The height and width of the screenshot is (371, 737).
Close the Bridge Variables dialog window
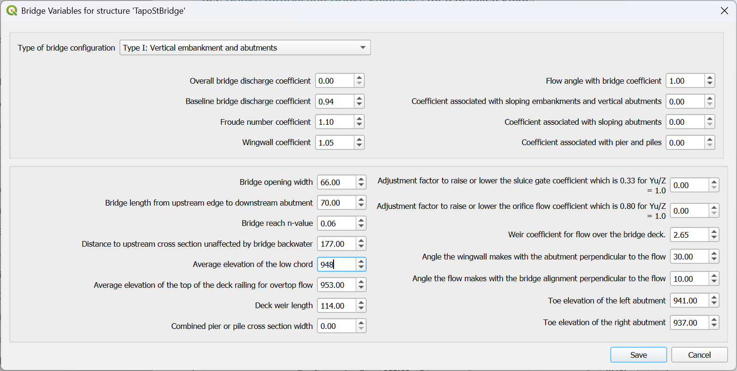pyautogui.click(x=724, y=10)
